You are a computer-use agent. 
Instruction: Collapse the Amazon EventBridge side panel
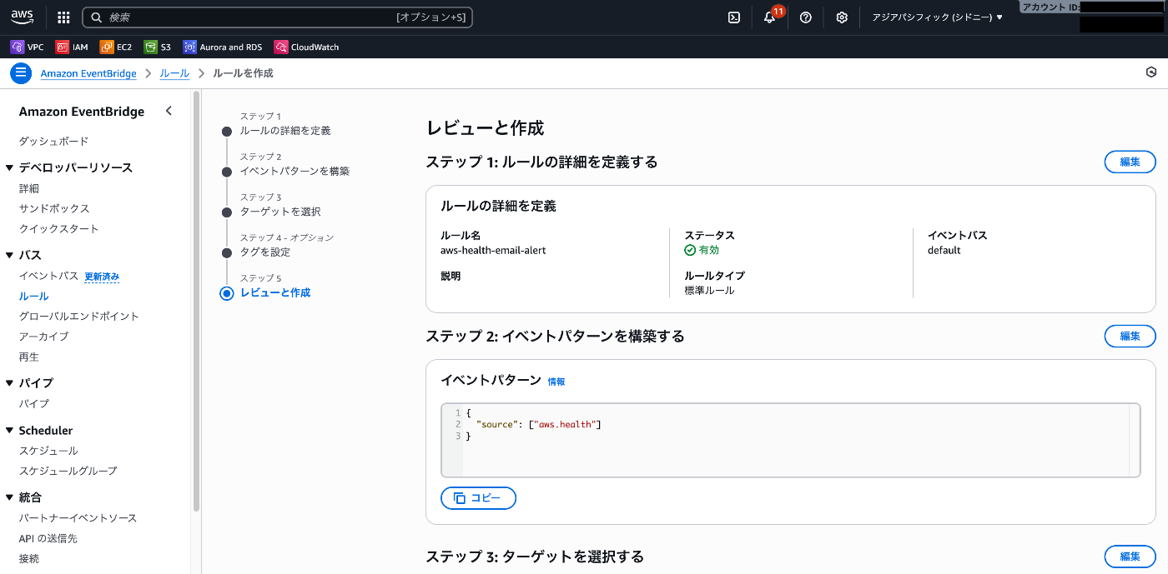point(169,111)
